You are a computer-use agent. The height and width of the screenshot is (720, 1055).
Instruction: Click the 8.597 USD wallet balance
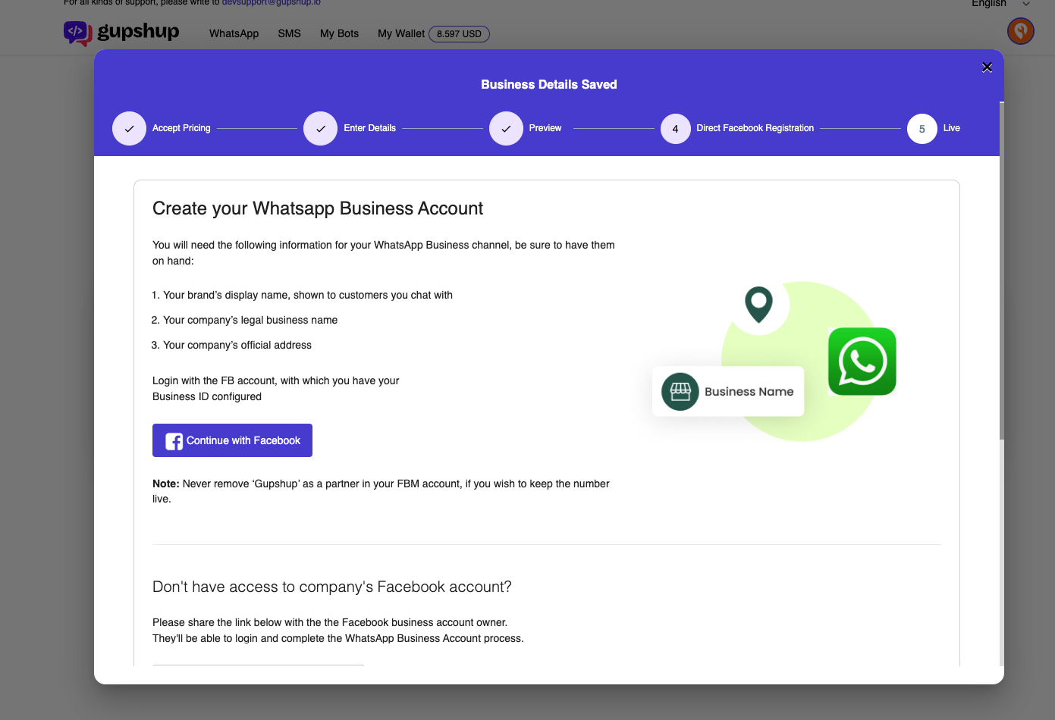pyautogui.click(x=459, y=34)
